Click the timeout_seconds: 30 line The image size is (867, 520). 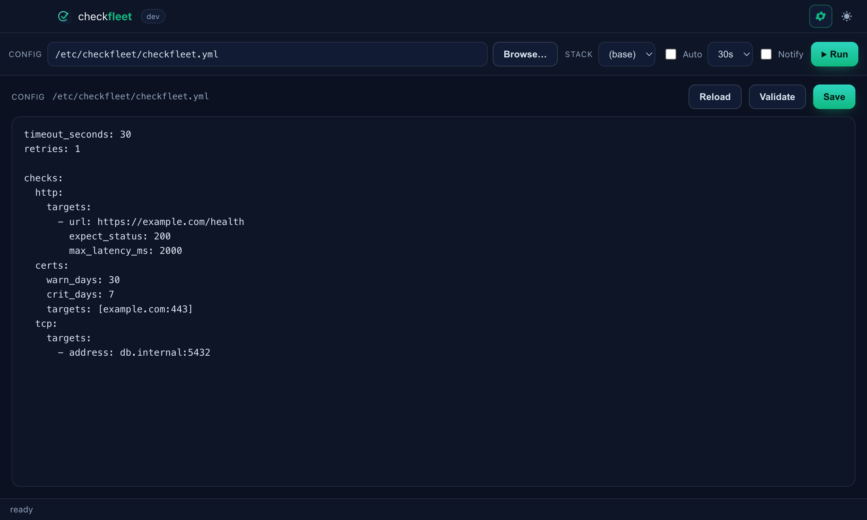click(x=78, y=134)
